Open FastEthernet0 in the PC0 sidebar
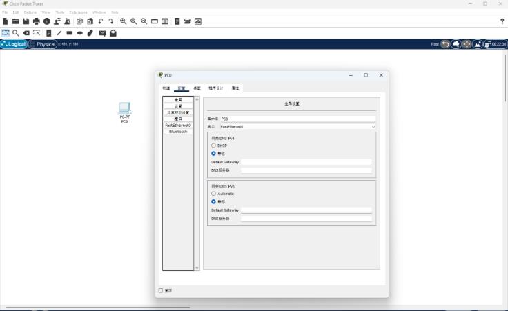Viewport: 508px width, 311px height. (178, 126)
